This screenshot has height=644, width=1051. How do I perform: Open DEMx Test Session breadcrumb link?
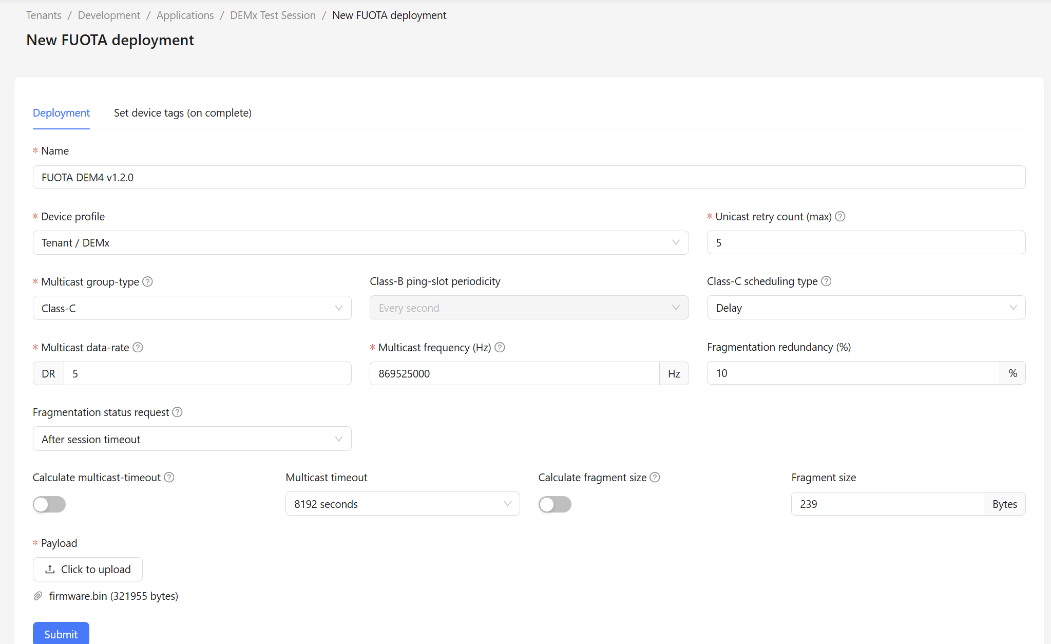(273, 15)
